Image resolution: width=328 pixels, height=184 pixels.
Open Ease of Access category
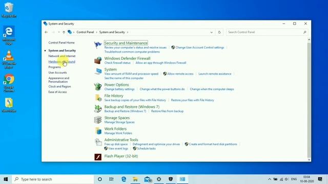tap(57, 92)
